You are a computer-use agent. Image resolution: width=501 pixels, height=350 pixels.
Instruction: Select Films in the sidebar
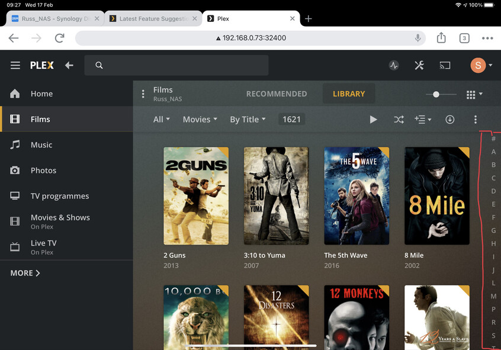click(x=66, y=119)
